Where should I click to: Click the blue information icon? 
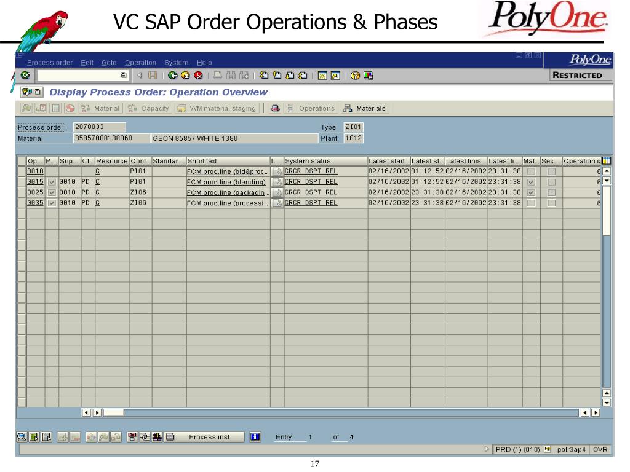tap(255, 437)
